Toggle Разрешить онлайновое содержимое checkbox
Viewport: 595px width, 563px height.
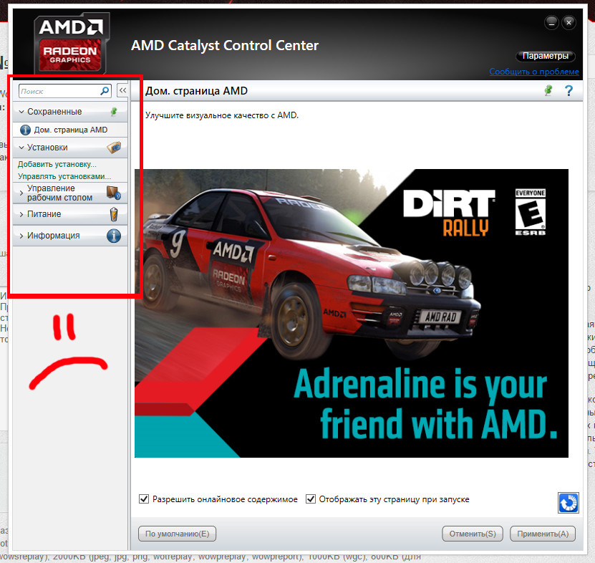point(144,499)
